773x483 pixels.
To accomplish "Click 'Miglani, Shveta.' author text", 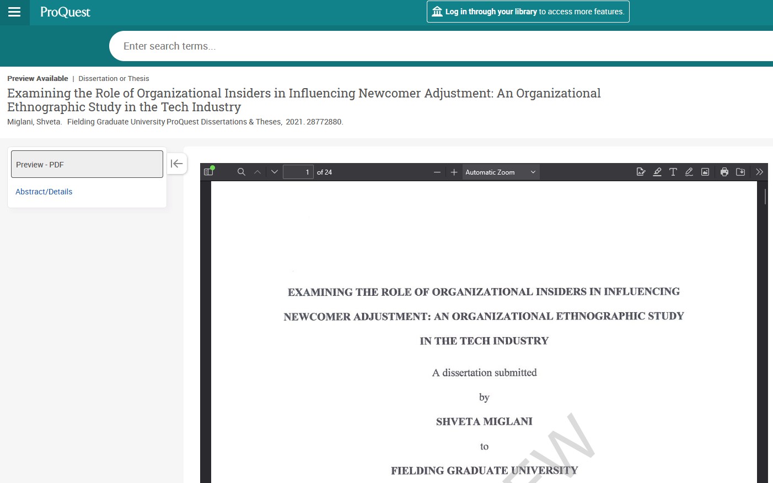I will click(34, 122).
